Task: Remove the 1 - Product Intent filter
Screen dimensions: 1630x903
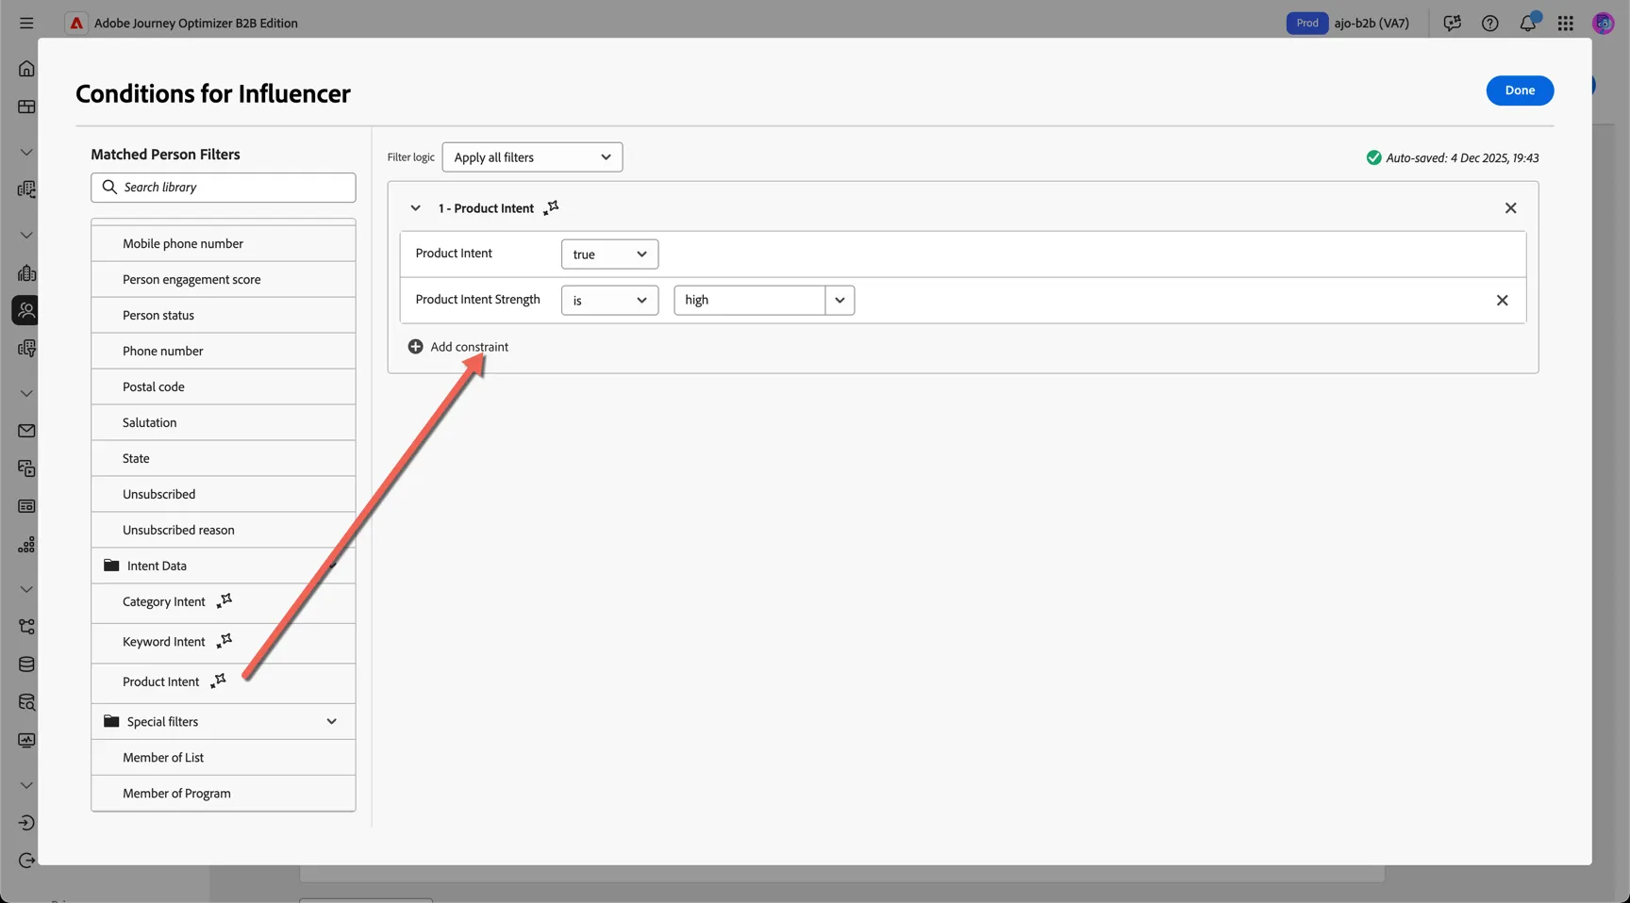Action: [1511, 208]
